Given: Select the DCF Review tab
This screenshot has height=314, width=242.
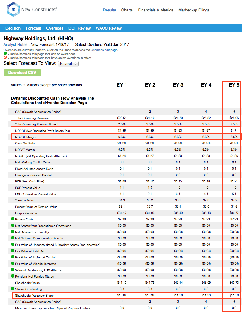Looking at the screenshot, I should point(80,28).
